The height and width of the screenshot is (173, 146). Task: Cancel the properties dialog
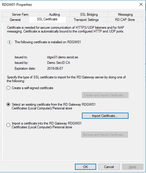tap(109, 167)
